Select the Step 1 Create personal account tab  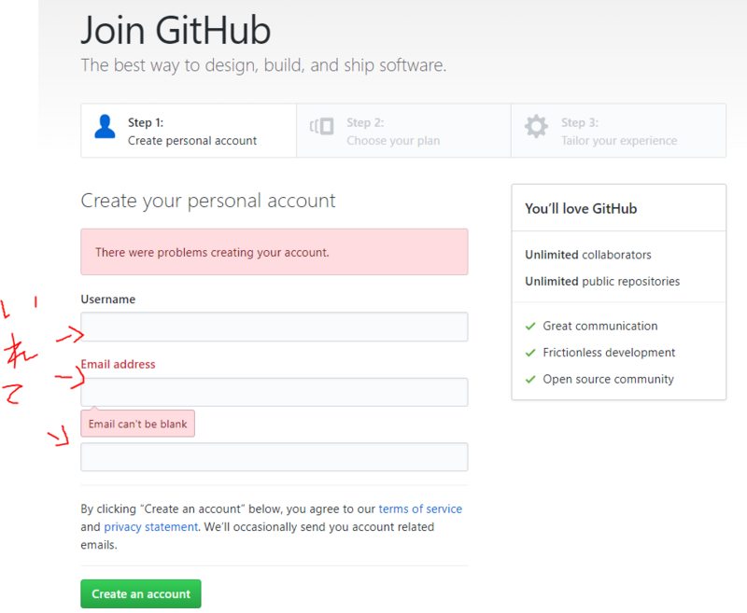pos(189,131)
